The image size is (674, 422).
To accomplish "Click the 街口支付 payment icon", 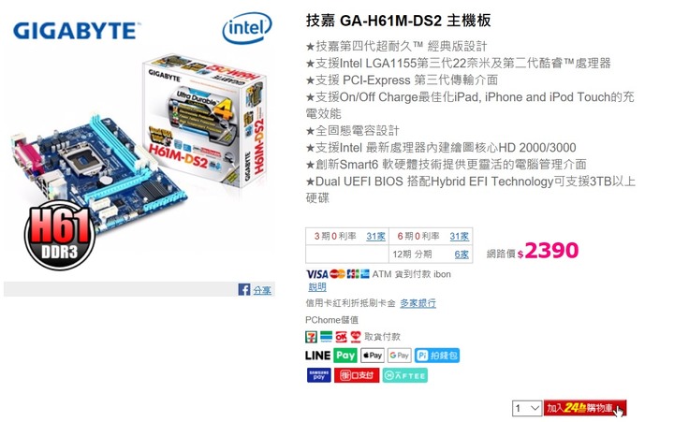I will point(357,375).
